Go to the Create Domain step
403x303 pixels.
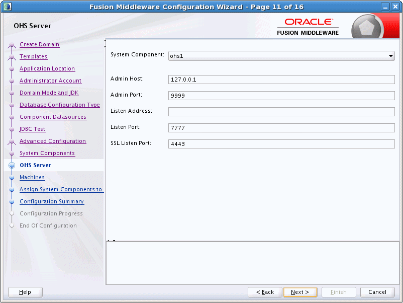click(39, 44)
